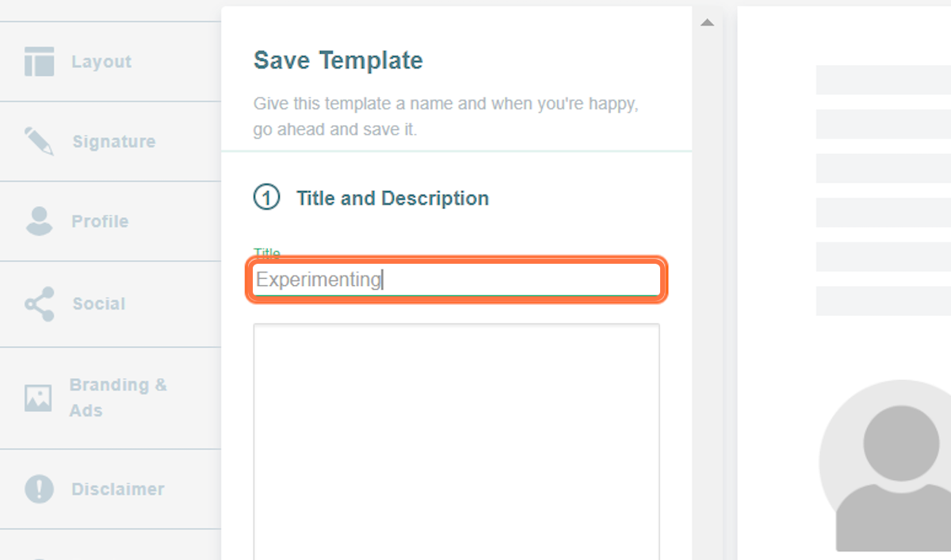The width and height of the screenshot is (951, 560).
Task: Click the Title and Description heading
Action: pyautogui.click(x=392, y=198)
